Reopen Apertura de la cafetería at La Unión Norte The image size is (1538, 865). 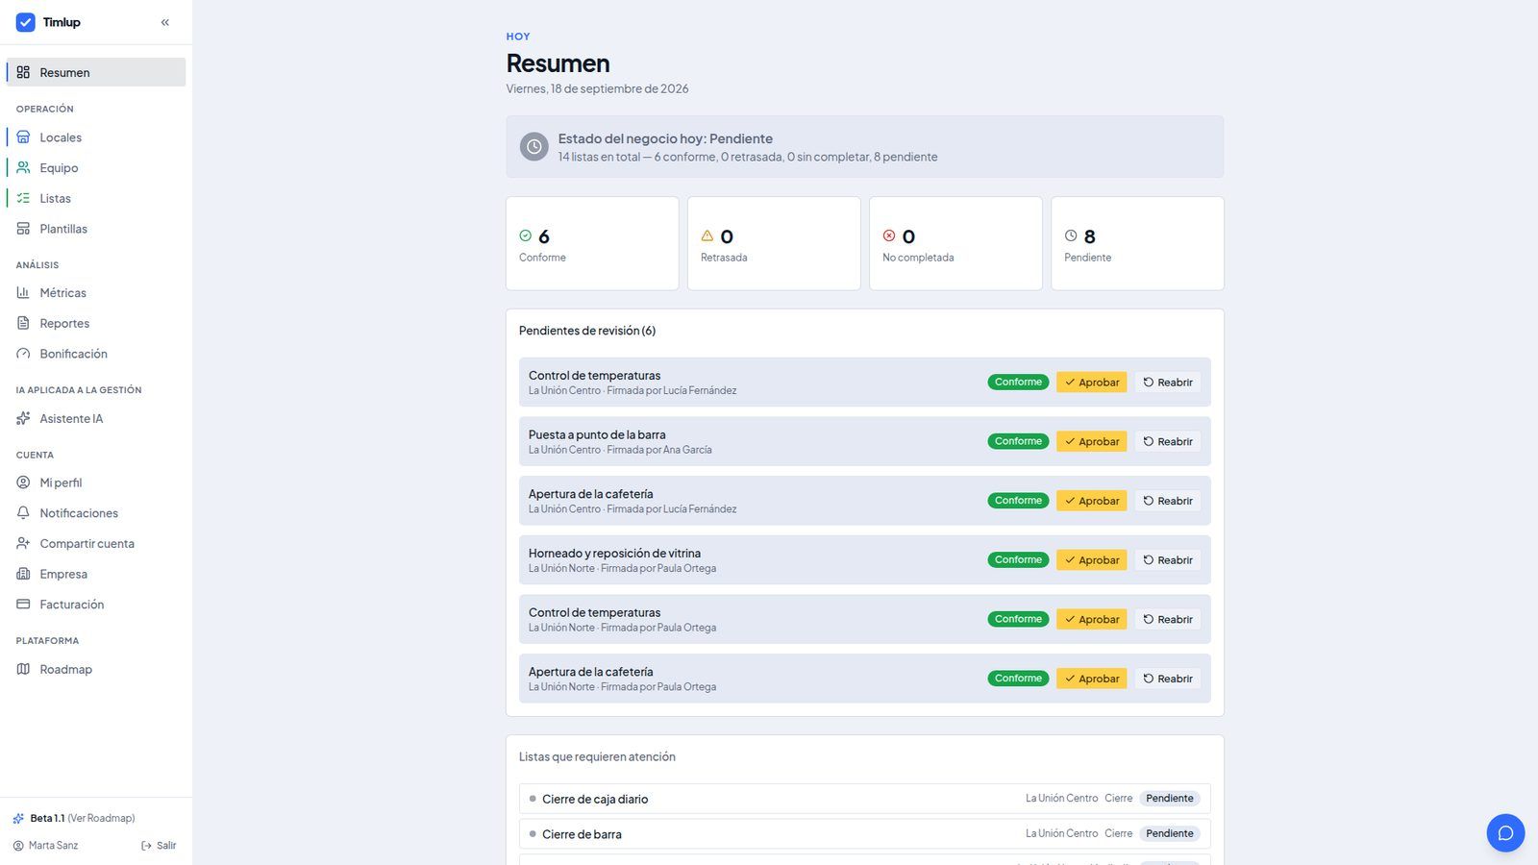tap(1168, 679)
